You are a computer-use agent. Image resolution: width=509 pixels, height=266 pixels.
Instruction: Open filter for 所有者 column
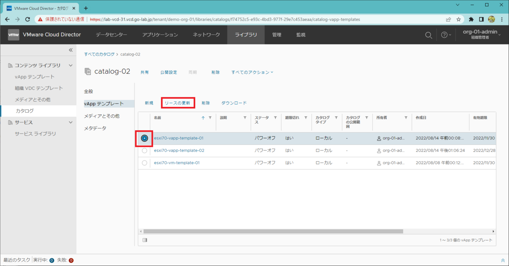406,118
